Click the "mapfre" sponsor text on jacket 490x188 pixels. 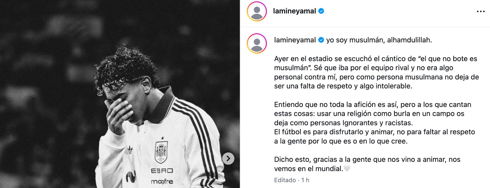tap(162, 182)
